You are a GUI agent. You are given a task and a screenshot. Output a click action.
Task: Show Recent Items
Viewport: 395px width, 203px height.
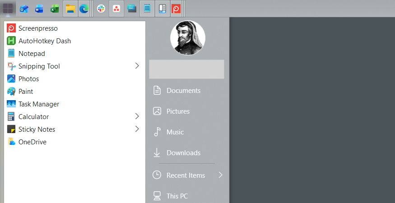[x=187, y=175]
